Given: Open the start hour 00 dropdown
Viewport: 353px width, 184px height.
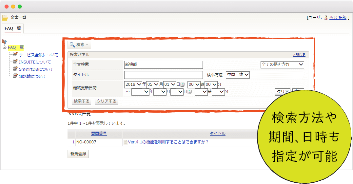Looking at the screenshot, I should pos(194,84).
